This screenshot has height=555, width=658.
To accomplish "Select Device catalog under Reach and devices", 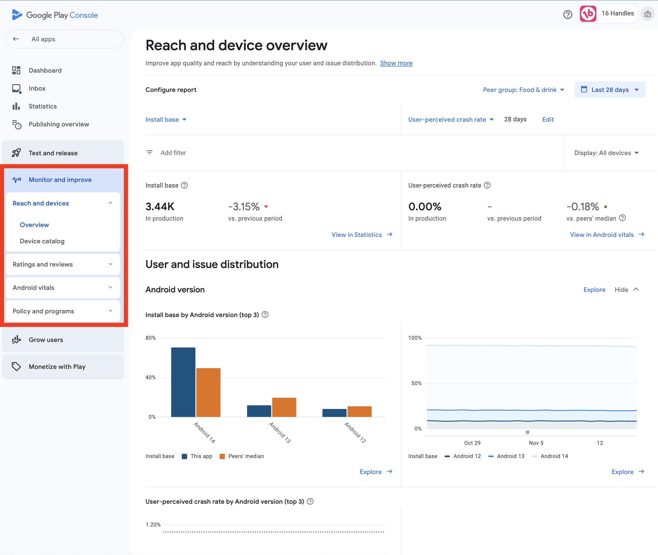I will [x=42, y=241].
